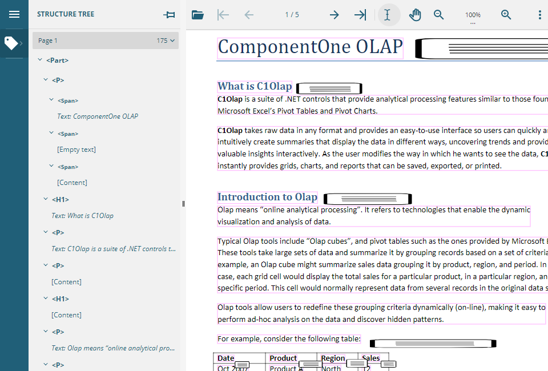Select tree item 'Text: ComponentOne OLAP'
Screen dimensions: 548x371
click(x=98, y=116)
